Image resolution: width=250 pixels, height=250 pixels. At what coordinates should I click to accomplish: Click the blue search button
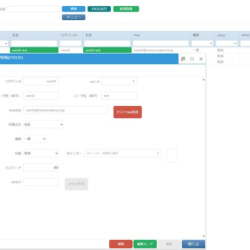pyautogui.click(x=73, y=9)
